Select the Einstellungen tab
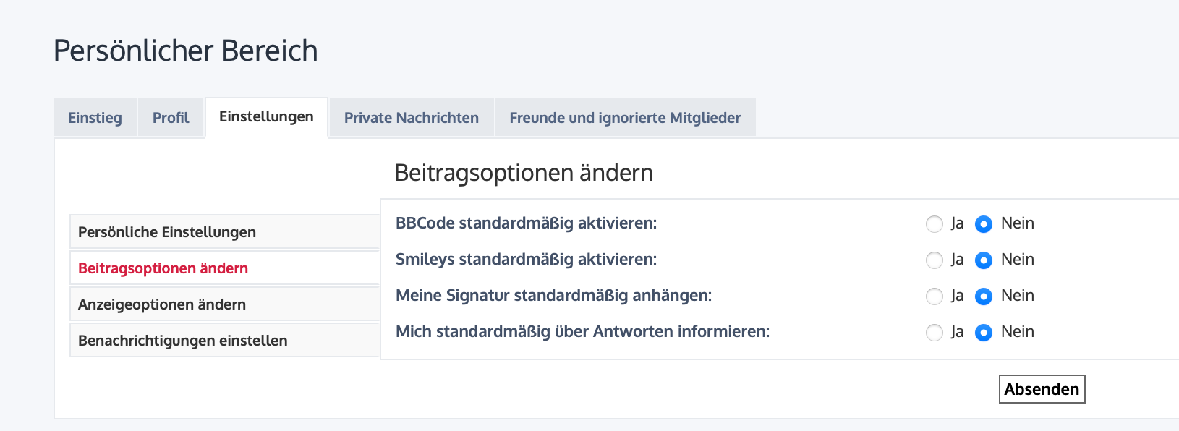 (266, 117)
